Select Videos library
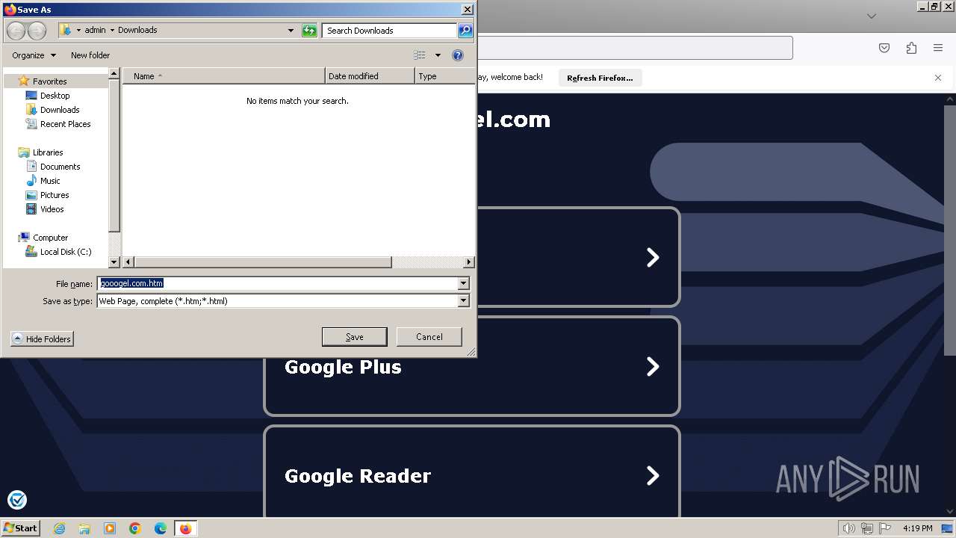 (52, 209)
